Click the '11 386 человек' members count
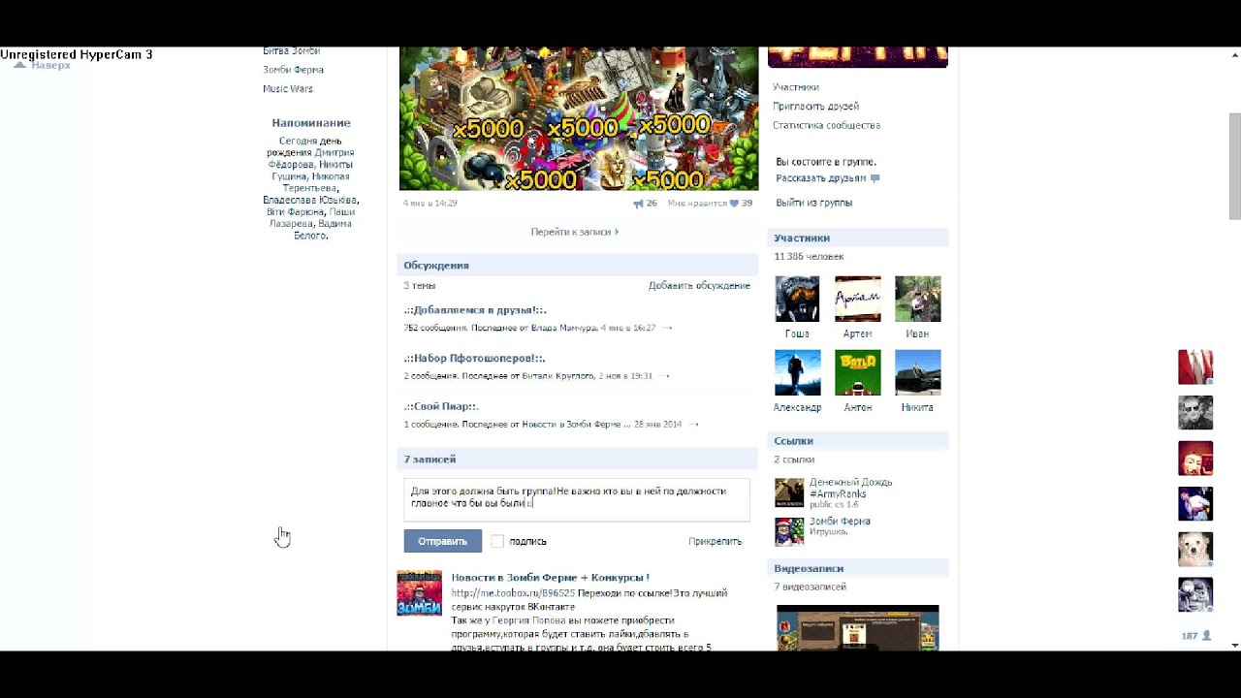The width and height of the screenshot is (1241, 698). coord(809,257)
